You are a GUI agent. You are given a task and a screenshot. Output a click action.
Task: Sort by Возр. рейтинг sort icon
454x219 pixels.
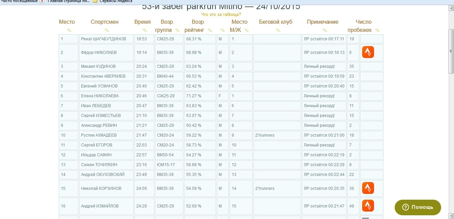210,30
